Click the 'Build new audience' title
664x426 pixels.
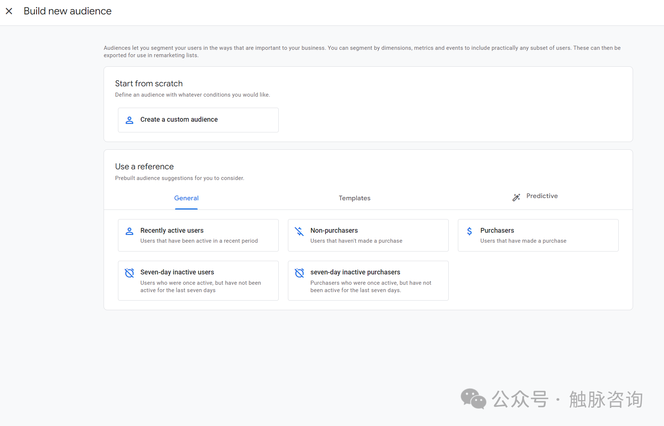(67, 11)
